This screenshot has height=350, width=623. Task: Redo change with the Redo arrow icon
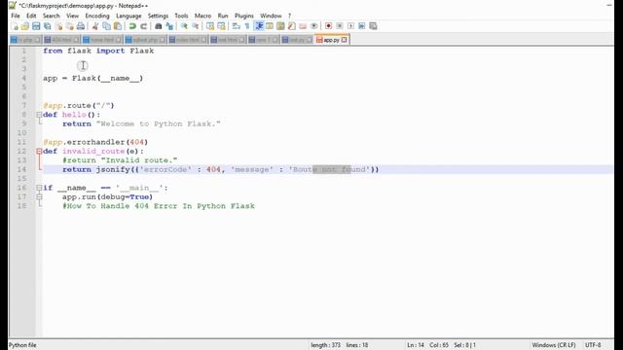143,26
